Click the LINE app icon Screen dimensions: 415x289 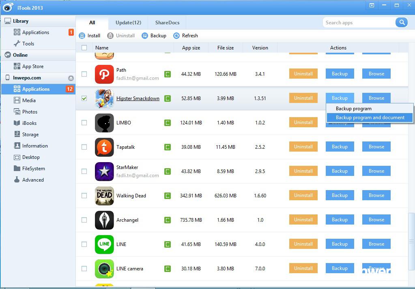tap(104, 244)
